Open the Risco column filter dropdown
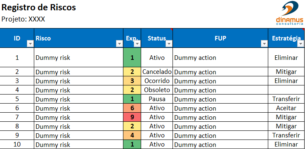Screen dimensions: 305x149 [x=119, y=44]
